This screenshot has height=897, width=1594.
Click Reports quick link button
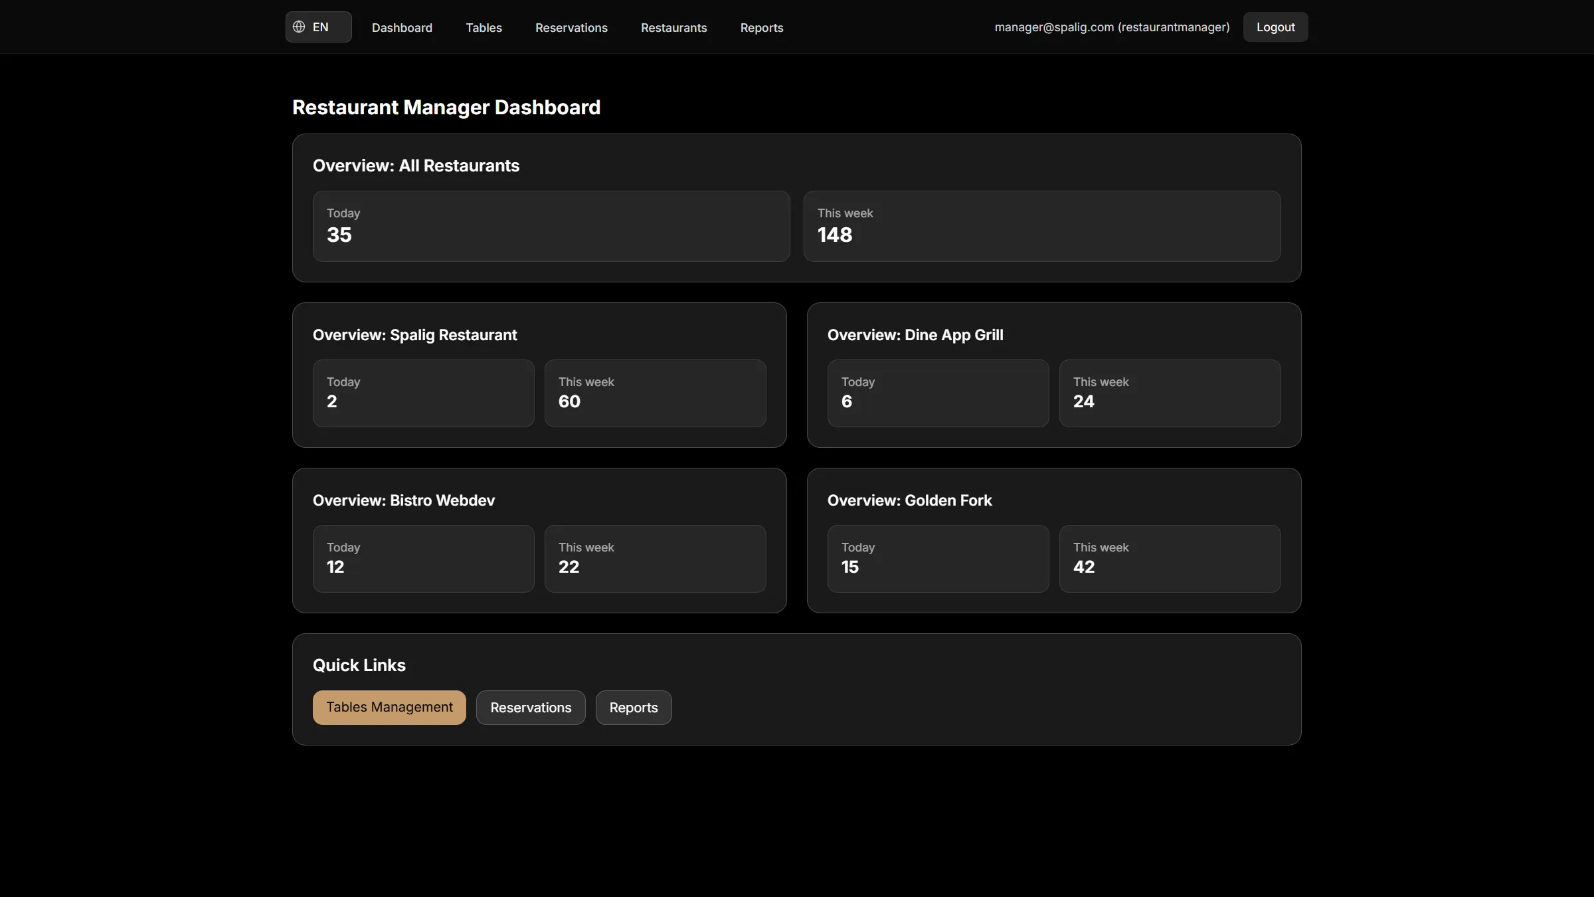[x=633, y=708]
